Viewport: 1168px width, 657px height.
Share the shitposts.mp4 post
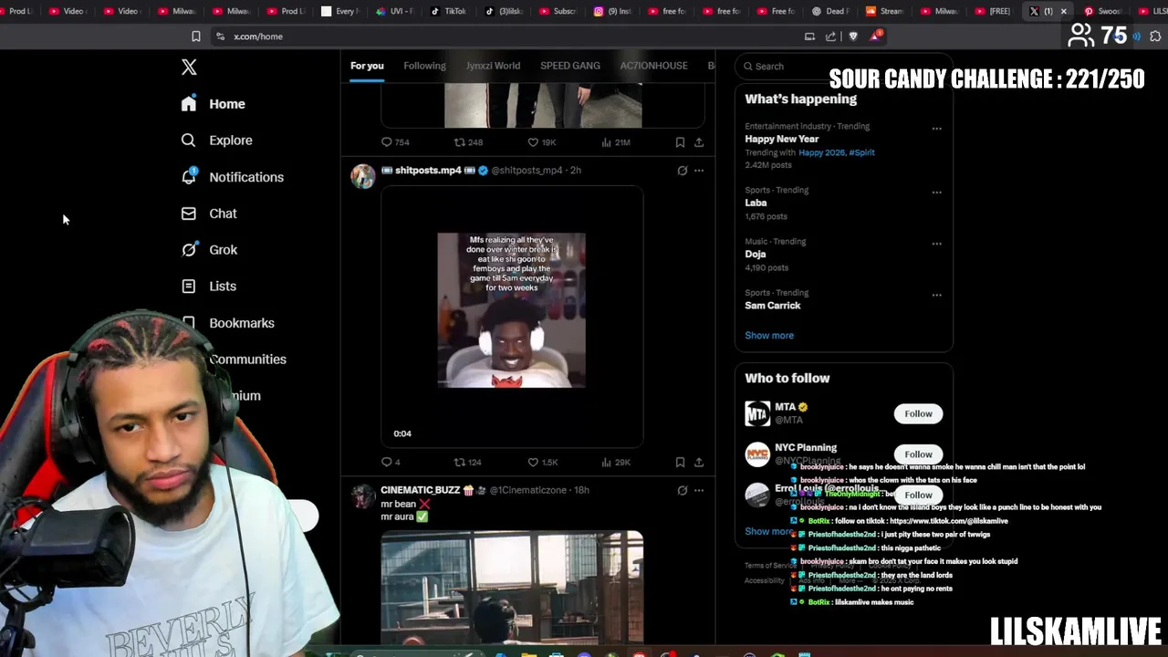[x=699, y=463]
